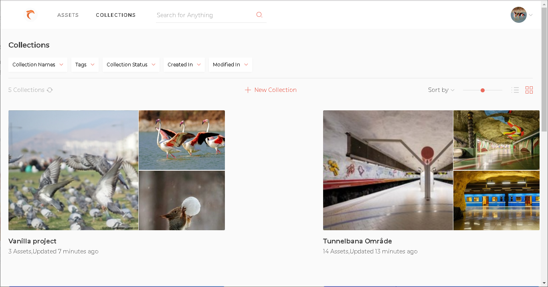Click the Search for Anything field

(x=204, y=15)
